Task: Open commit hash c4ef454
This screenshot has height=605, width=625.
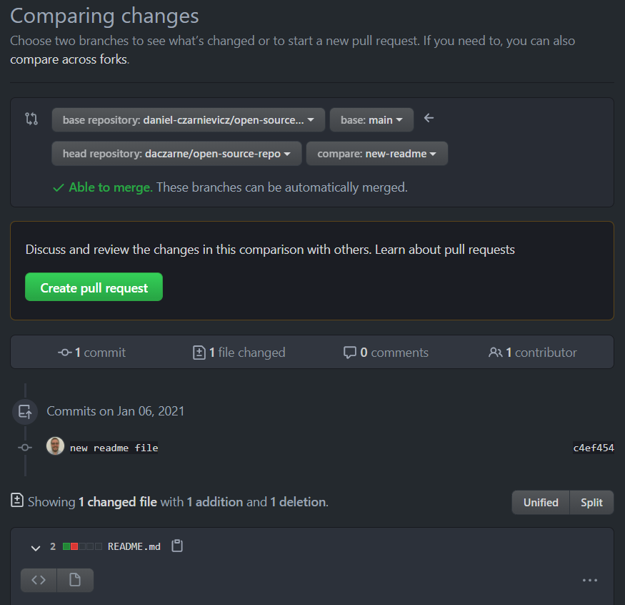Action: coord(593,448)
